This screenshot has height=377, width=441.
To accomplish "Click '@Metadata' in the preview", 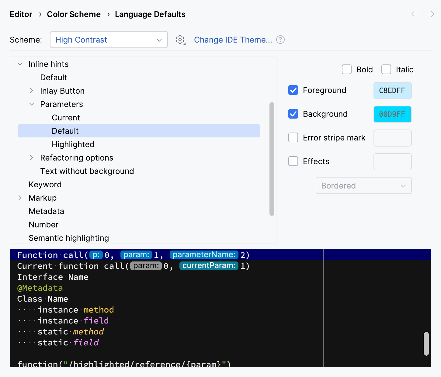I will (40, 288).
